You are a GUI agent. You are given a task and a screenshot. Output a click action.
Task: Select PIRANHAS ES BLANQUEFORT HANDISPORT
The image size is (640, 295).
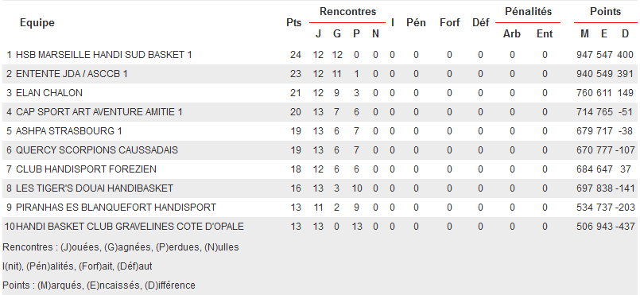pyautogui.click(x=116, y=208)
